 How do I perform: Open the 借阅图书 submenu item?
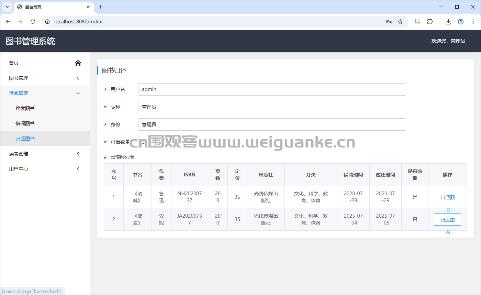point(45,123)
